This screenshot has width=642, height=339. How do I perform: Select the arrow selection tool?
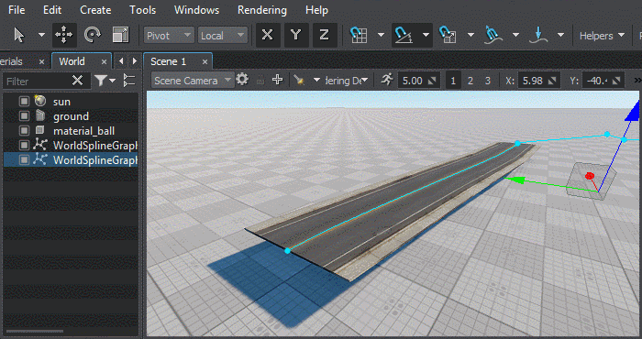19,35
